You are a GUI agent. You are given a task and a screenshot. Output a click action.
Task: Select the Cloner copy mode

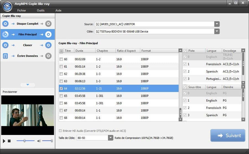point(27,45)
